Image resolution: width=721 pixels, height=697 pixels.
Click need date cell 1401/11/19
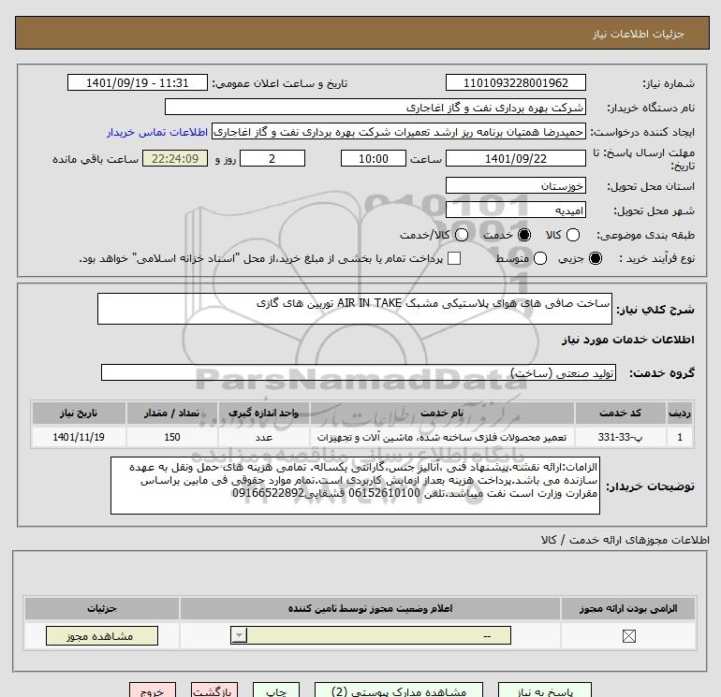pos(79,437)
